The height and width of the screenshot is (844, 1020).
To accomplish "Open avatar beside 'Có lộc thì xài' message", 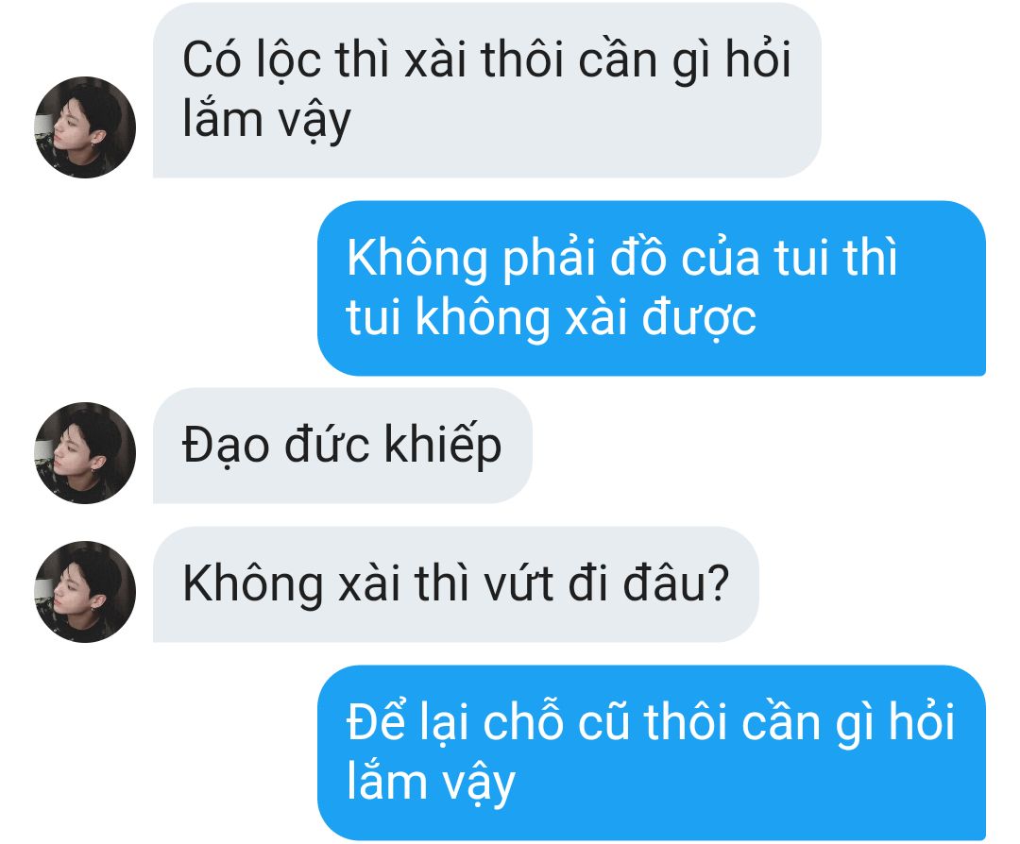I will [x=85, y=127].
